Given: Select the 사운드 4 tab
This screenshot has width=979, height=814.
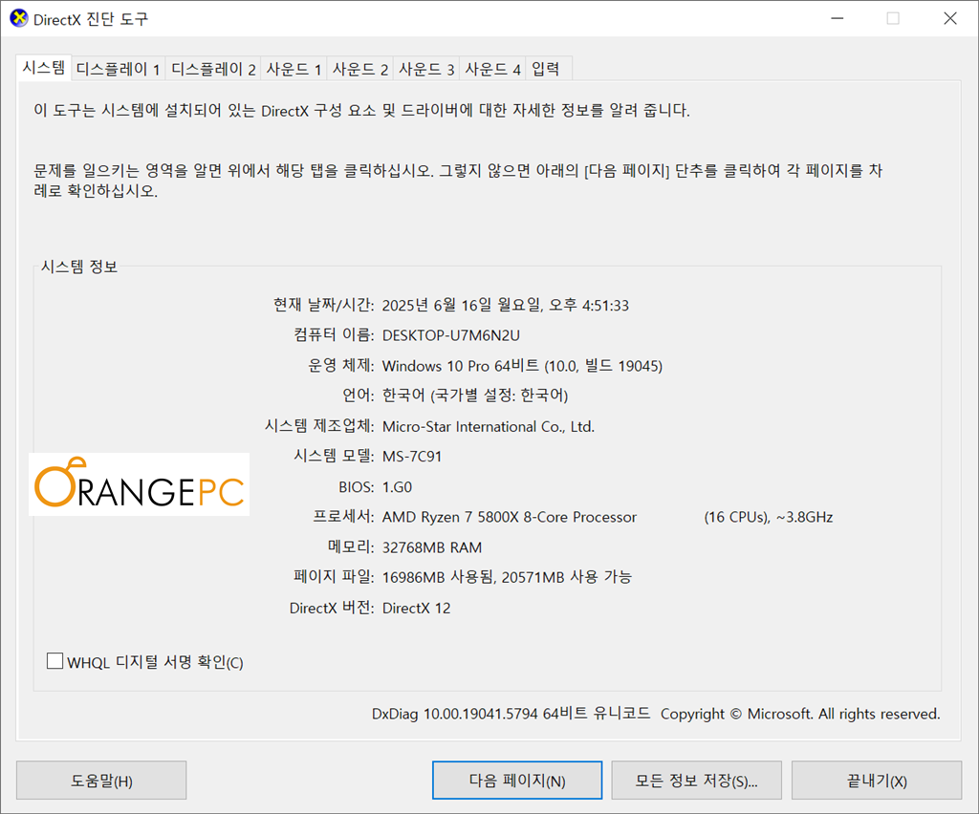Looking at the screenshot, I should 492,69.
